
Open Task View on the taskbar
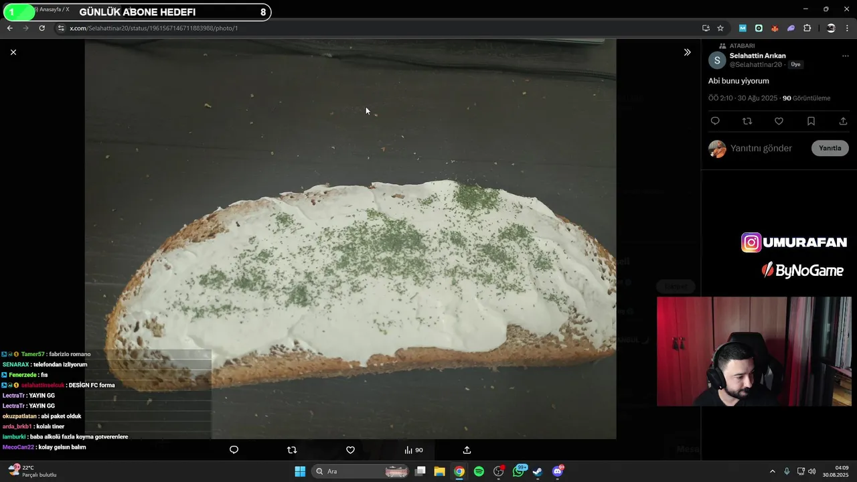(x=420, y=471)
